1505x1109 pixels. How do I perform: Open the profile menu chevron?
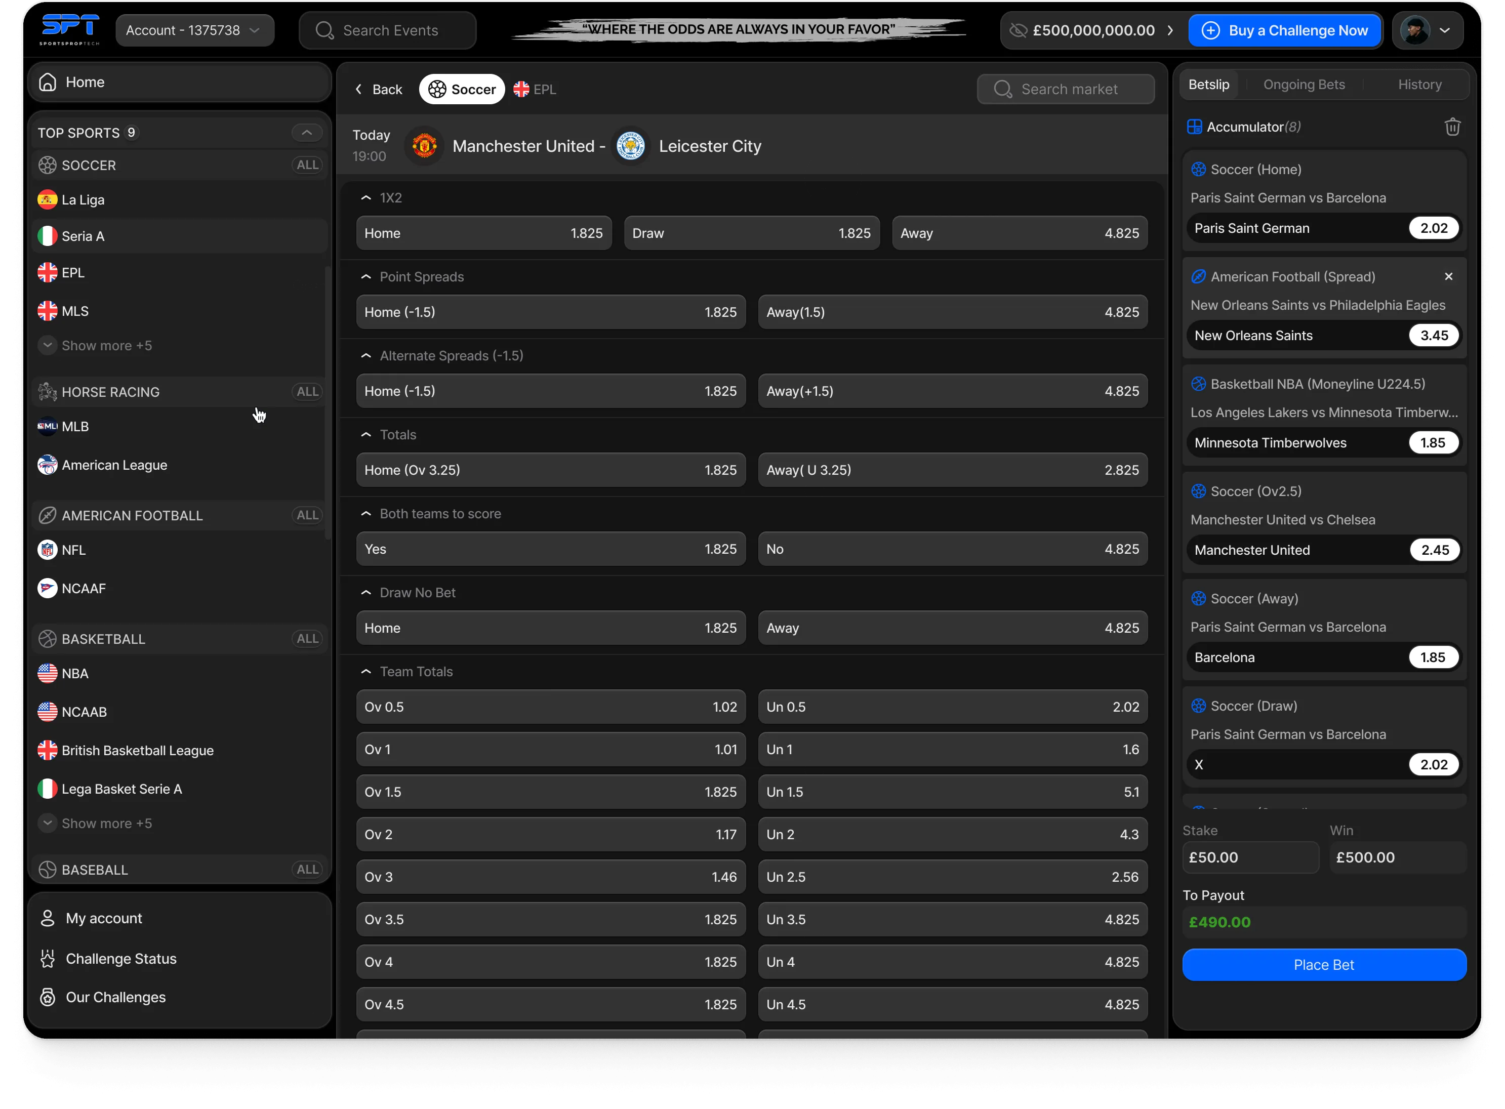pos(1445,30)
